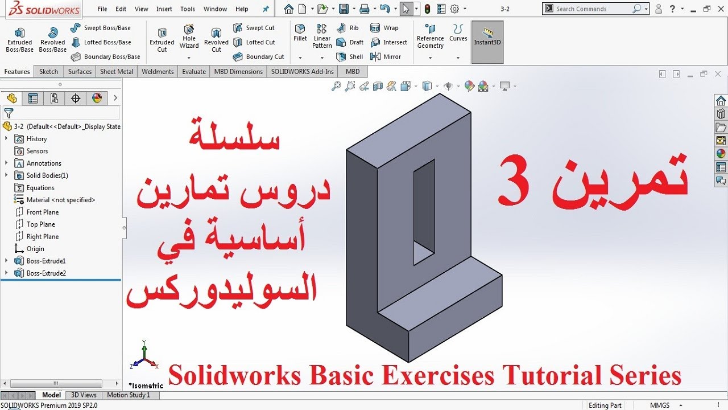Click the Swept Boss/Base tool

click(x=101, y=28)
